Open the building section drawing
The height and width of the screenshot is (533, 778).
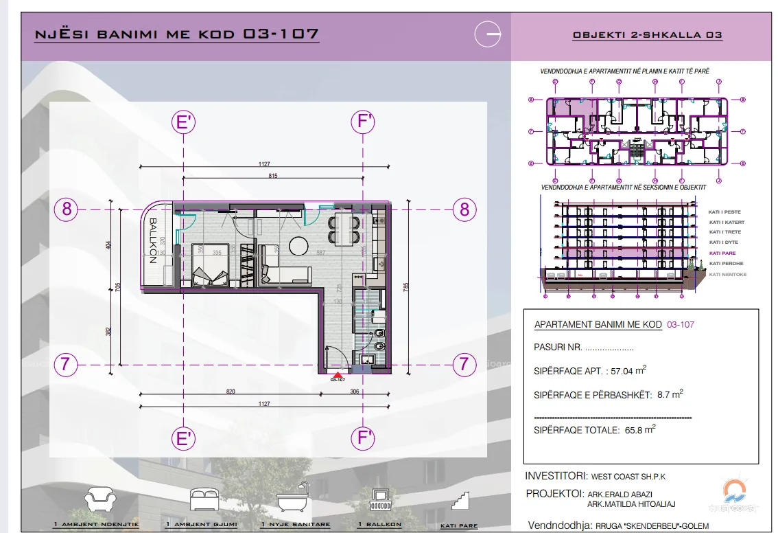tap(623, 246)
